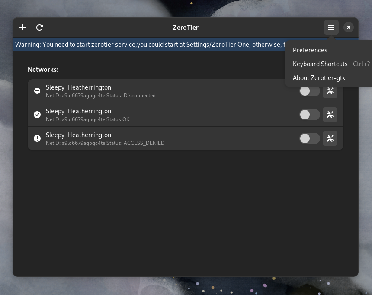372x295 pixels.
Task: Select the Sleepy_Heatherrington row with Status: ACCESS_DENIED
Action: tap(186, 138)
